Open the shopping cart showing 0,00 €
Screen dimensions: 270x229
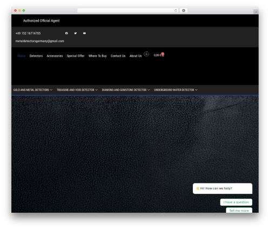point(159,55)
